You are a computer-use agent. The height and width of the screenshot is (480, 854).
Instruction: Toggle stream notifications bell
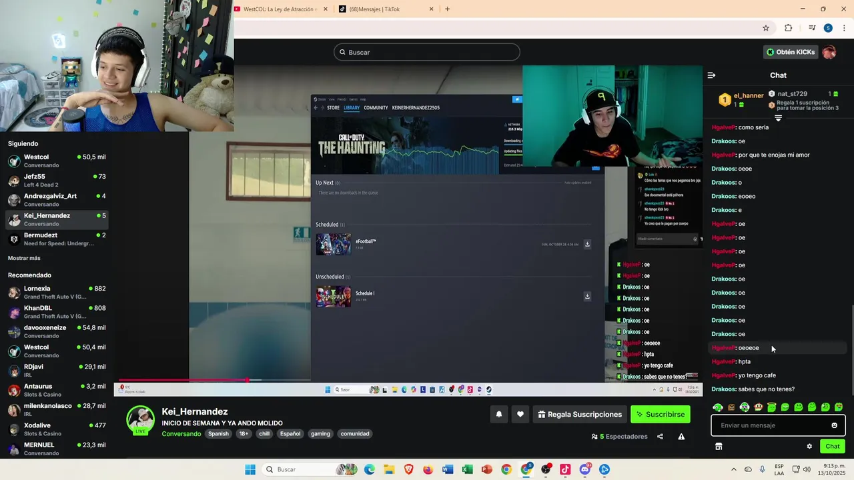(x=498, y=414)
